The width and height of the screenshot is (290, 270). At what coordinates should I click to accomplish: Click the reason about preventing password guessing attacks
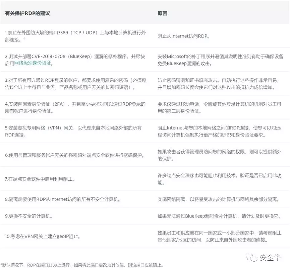(x=220, y=84)
